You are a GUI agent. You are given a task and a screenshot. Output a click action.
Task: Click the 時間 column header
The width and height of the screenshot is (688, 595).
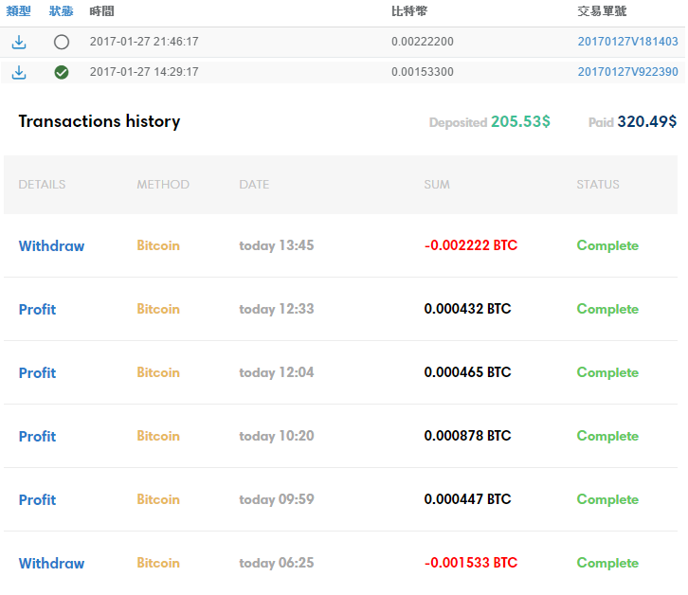tap(101, 11)
